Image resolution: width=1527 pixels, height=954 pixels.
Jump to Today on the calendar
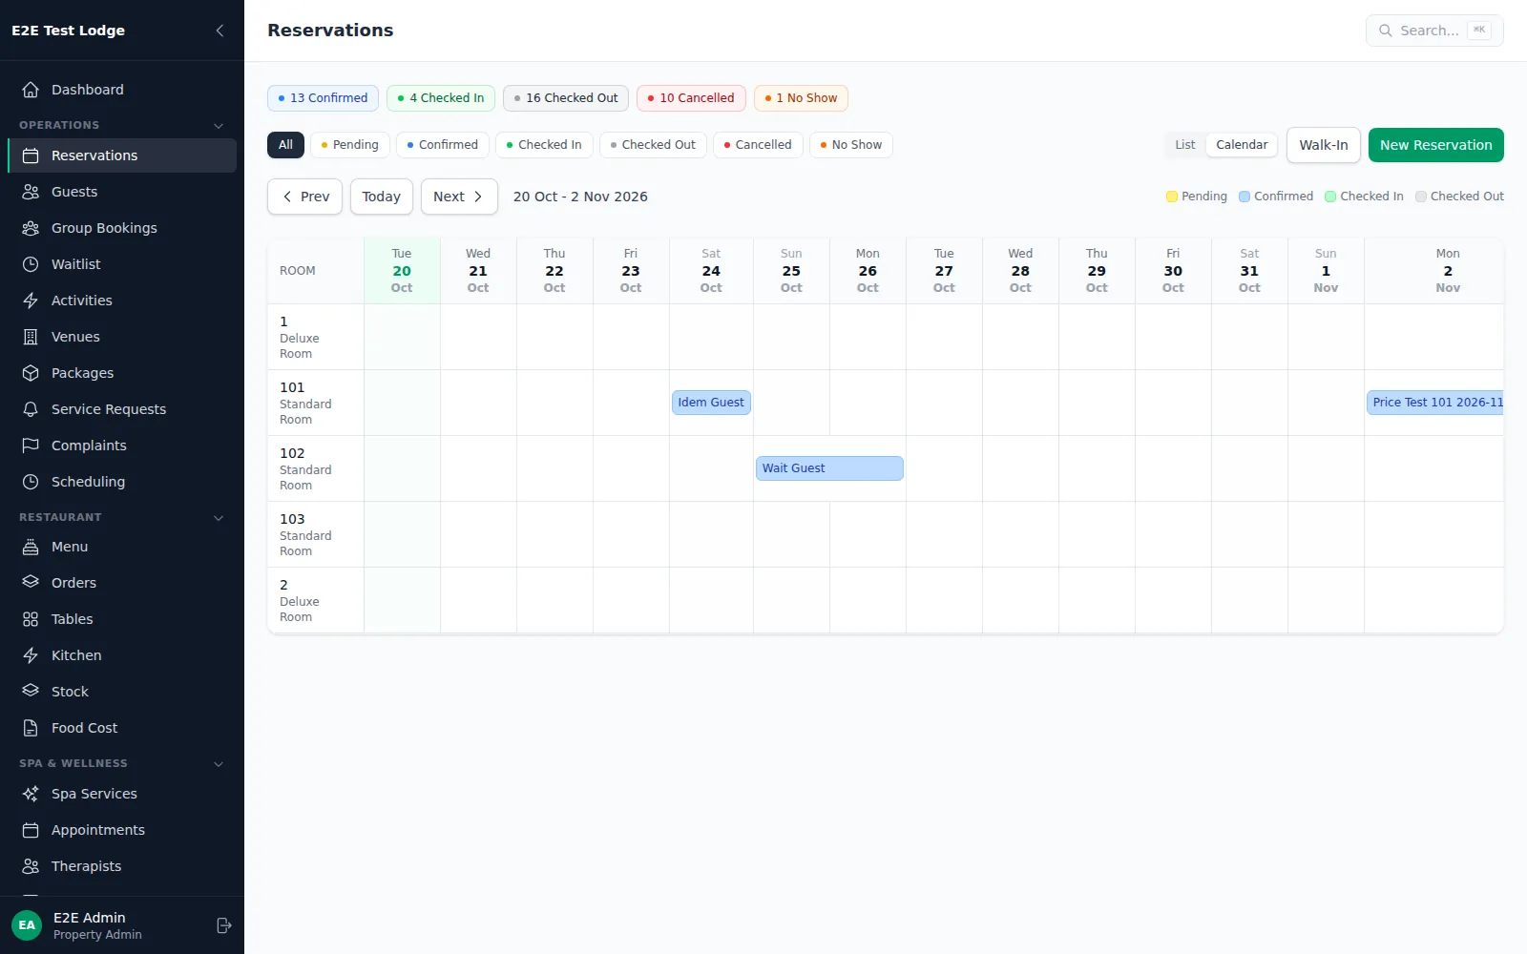point(382,197)
